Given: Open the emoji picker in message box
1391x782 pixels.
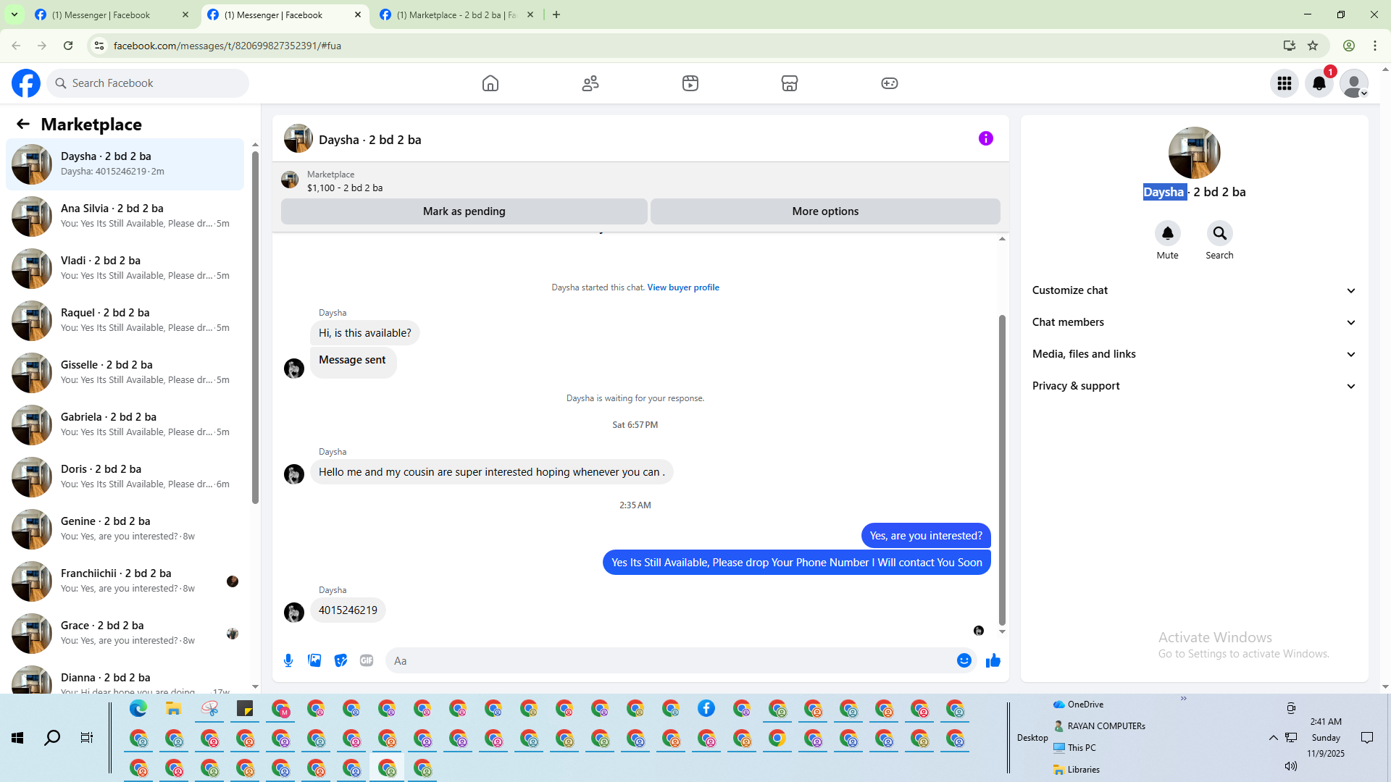Looking at the screenshot, I should pos(964,660).
